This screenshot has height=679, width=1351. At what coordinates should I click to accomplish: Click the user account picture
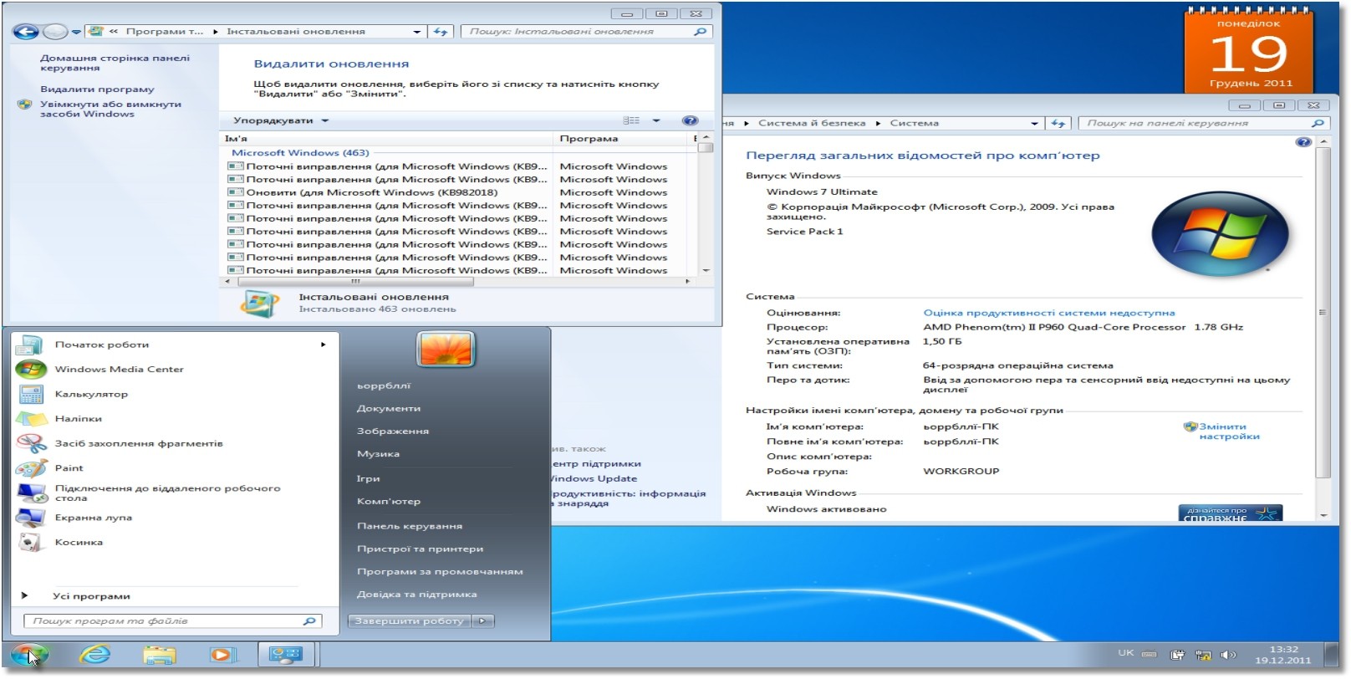[x=446, y=349]
